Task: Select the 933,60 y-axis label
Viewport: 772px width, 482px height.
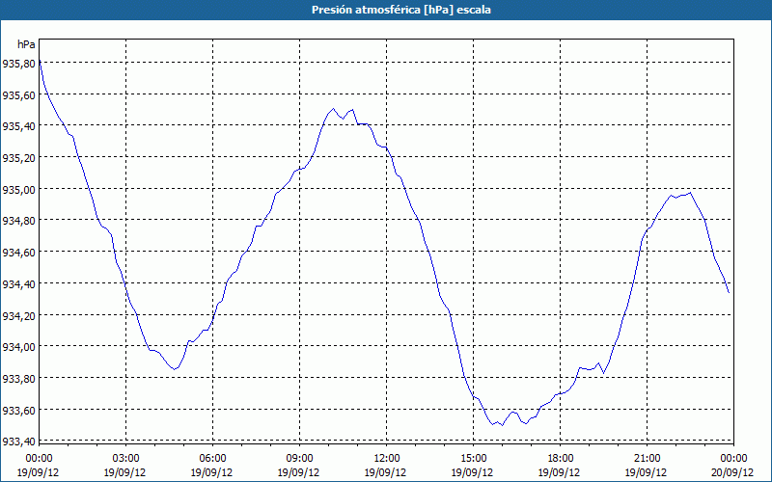Action: click(18, 410)
